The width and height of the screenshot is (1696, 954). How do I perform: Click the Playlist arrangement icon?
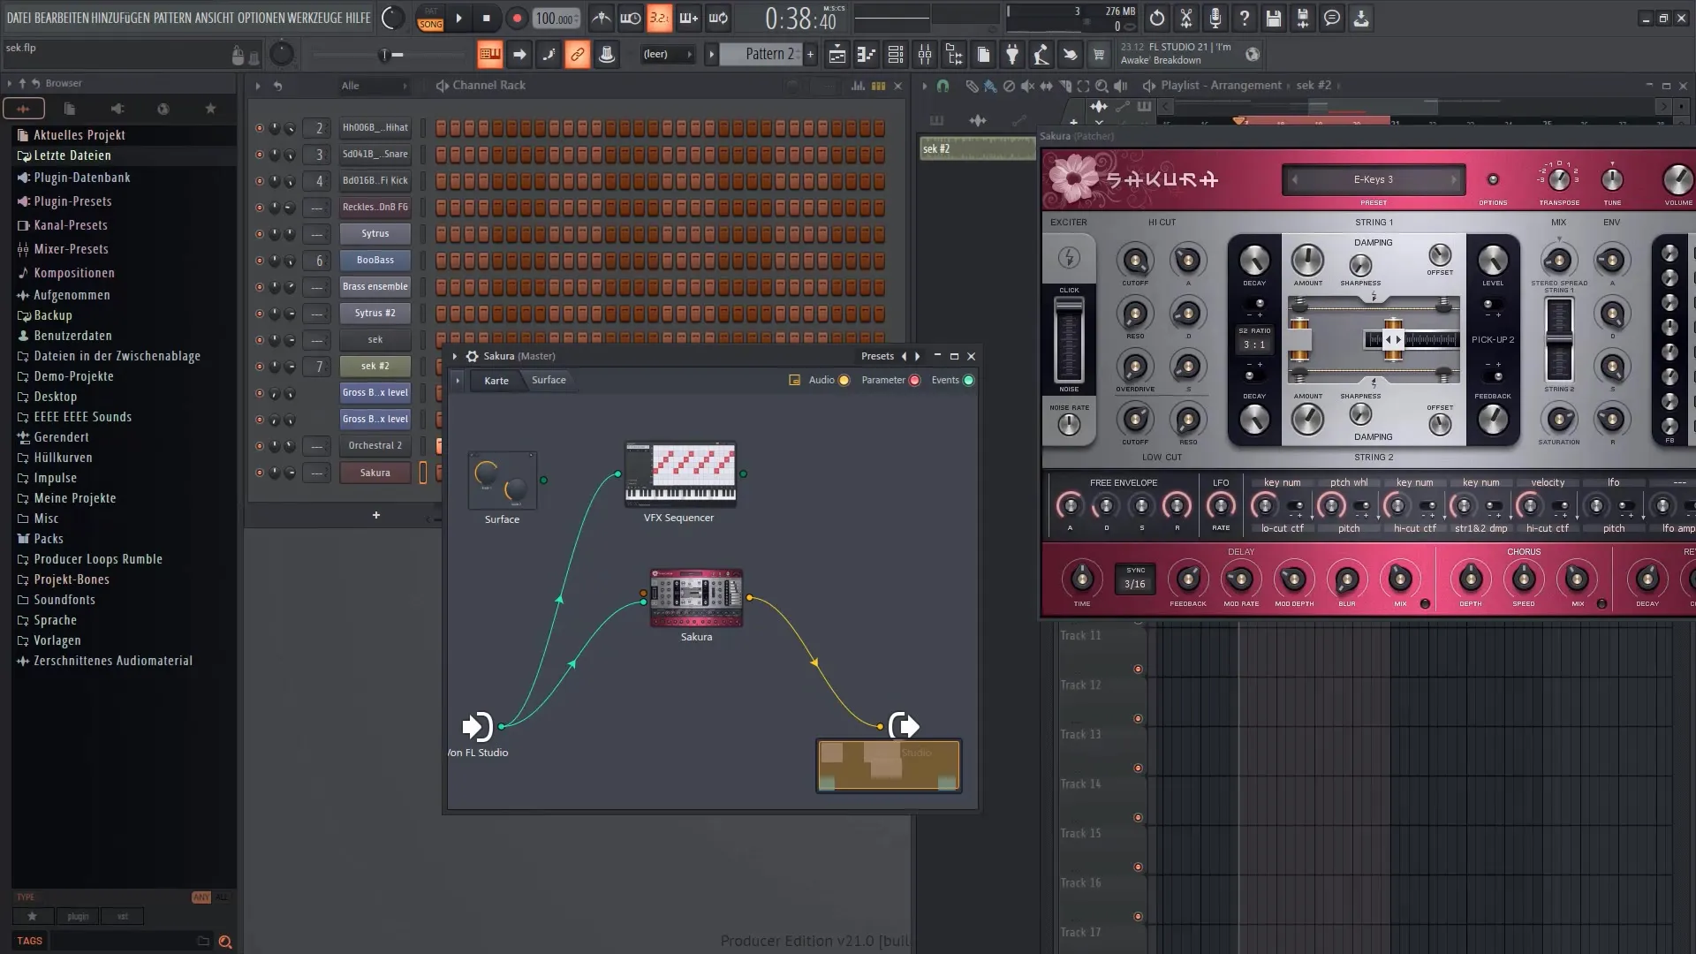[x=1148, y=85]
